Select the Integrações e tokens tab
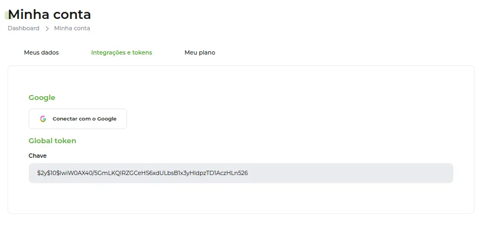This screenshot has width=488, height=228. pyautogui.click(x=121, y=52)
